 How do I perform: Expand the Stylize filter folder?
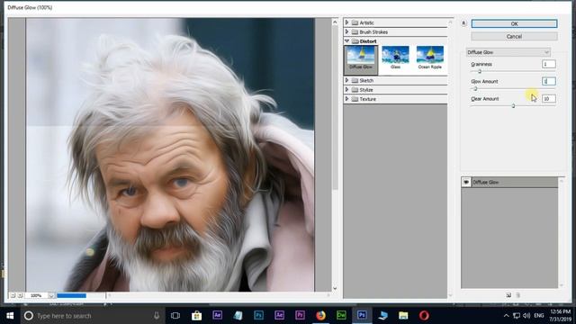pos(346,90)
